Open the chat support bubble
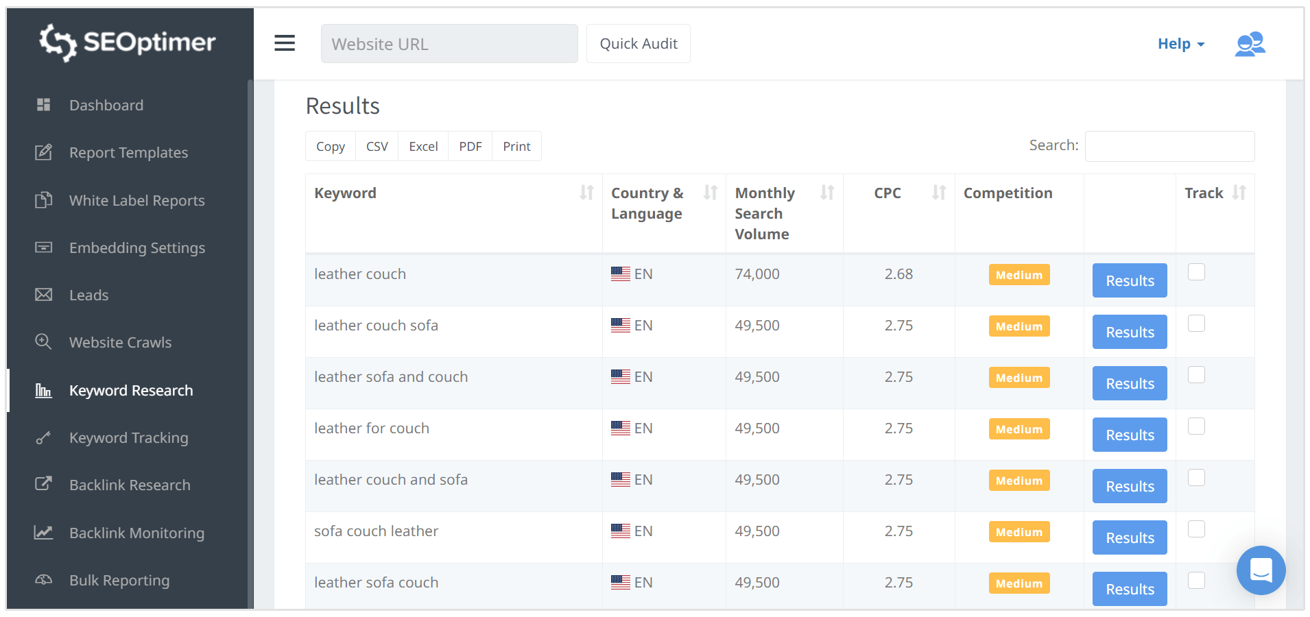 (x=1261, y=570)
